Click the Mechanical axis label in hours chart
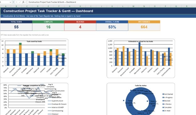 (138, 71)
